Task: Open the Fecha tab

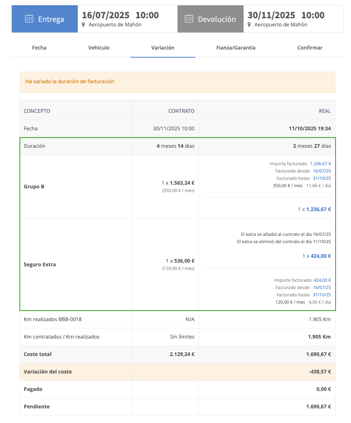Action: point(39,47)
